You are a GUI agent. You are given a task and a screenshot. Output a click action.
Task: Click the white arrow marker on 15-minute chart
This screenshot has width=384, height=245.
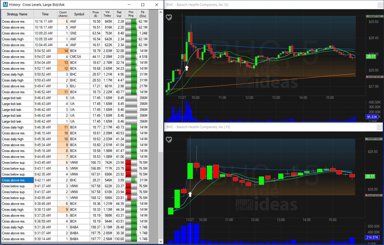190,194
